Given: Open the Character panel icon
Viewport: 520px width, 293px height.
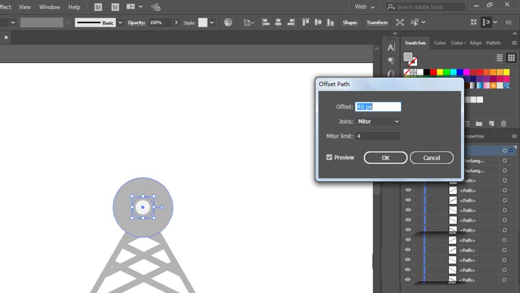Looking at the screenshot, I should point(391,48).
